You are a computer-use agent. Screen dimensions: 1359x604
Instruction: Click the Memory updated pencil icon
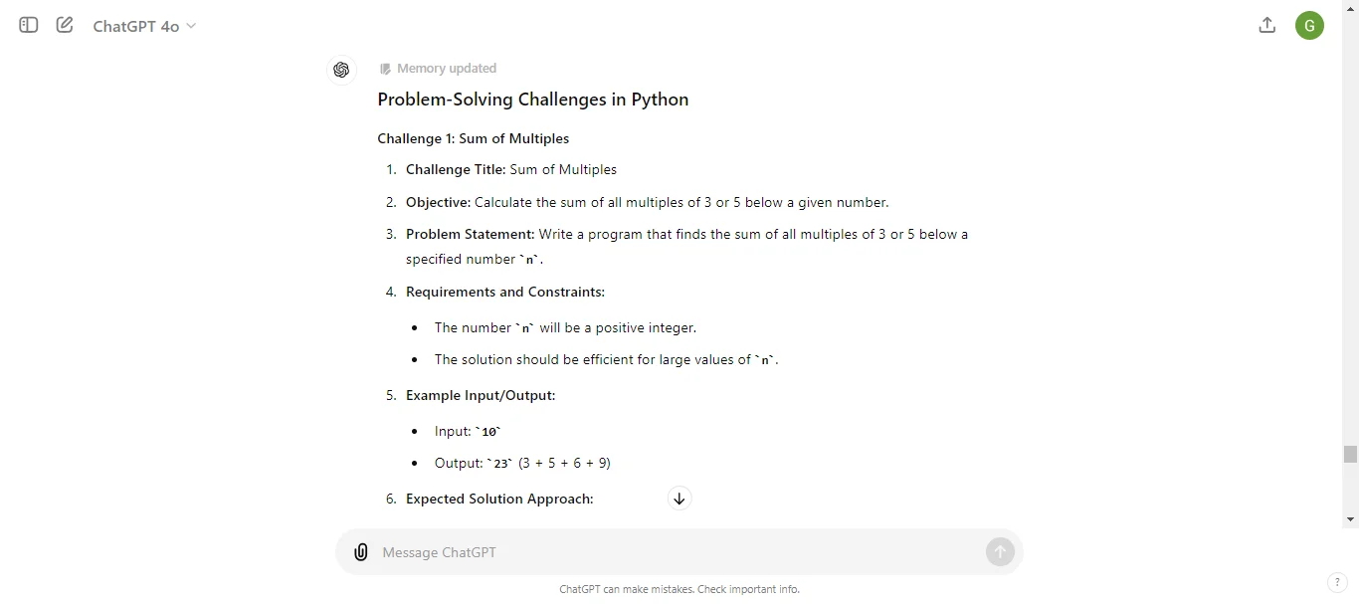pyautogui.click(x=386, y=69)
